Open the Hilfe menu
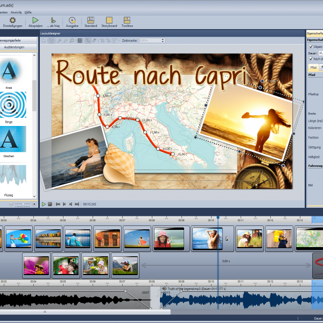This screenshot has width=323, height=323. tap(28, 12)
